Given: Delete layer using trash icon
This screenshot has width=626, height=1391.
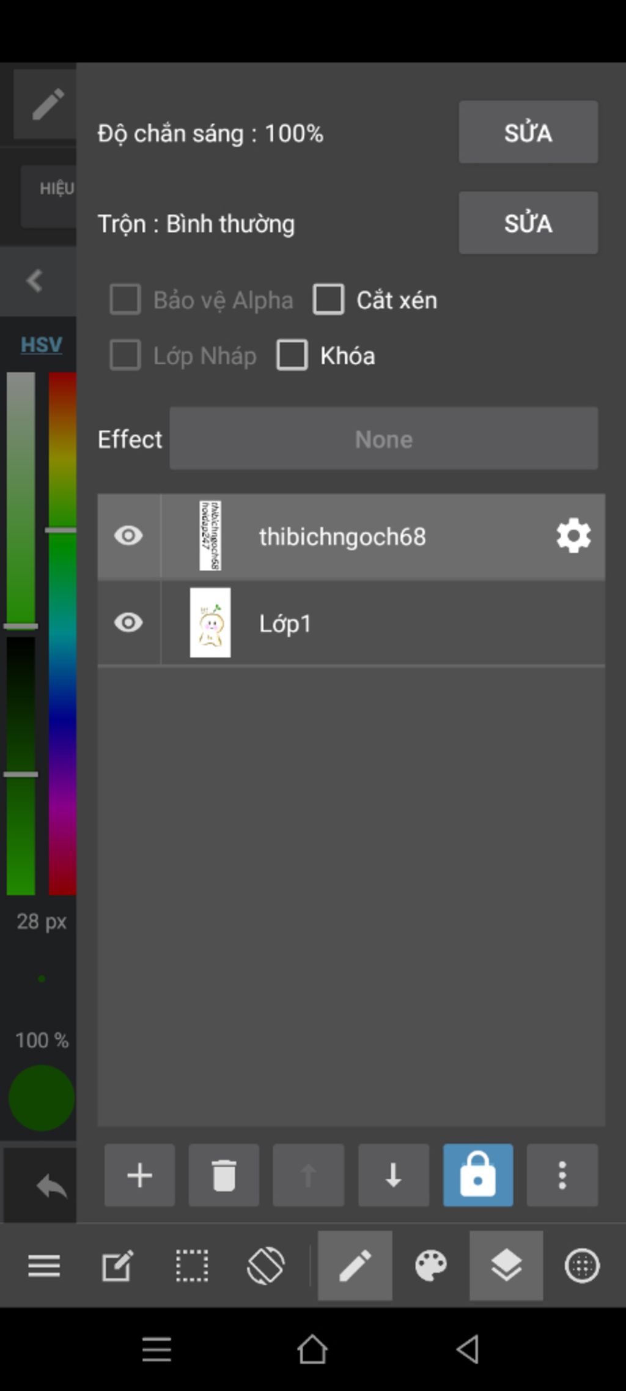Looking at the screenshot, I should click(224, 1175).
